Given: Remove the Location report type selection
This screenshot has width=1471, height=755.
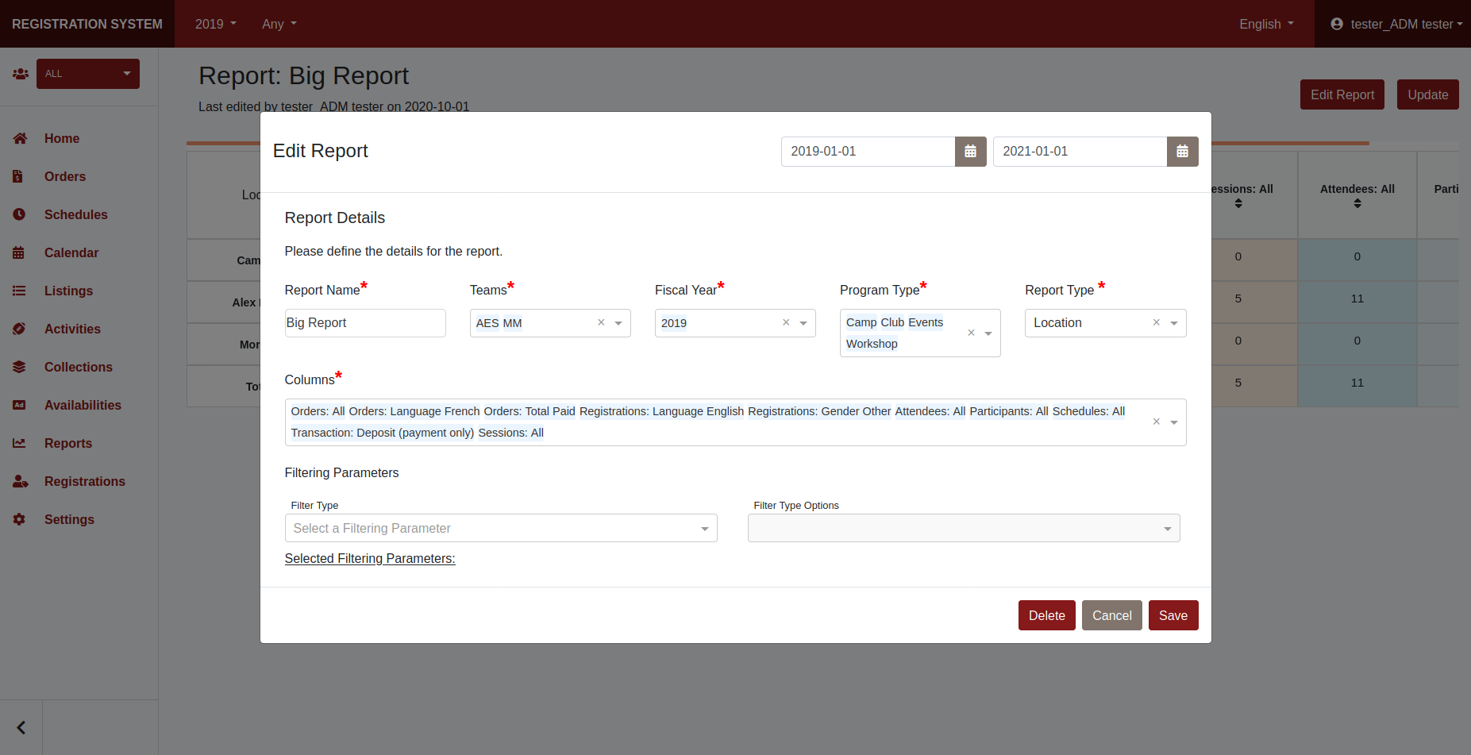Looking at the screenshot, I should click(x=1157, y=322).
